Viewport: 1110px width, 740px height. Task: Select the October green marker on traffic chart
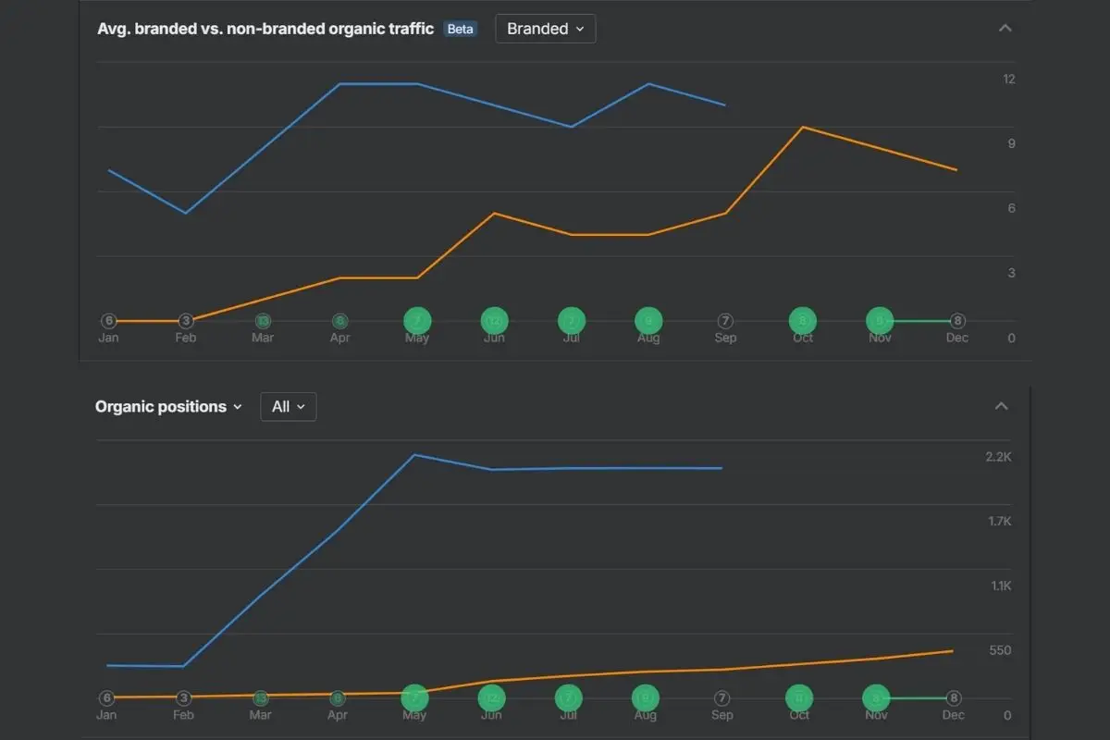pyautogui.click(x=803, y=321)
